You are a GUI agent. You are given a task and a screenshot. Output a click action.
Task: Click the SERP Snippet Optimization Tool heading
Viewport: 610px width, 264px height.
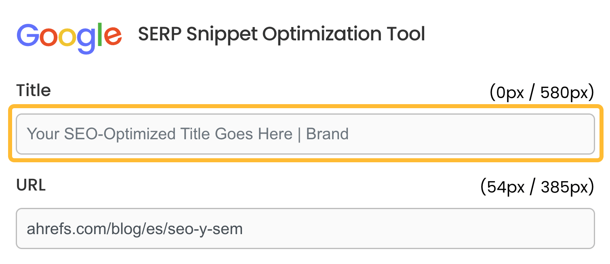pyautogui.click(x=282, y=34)
